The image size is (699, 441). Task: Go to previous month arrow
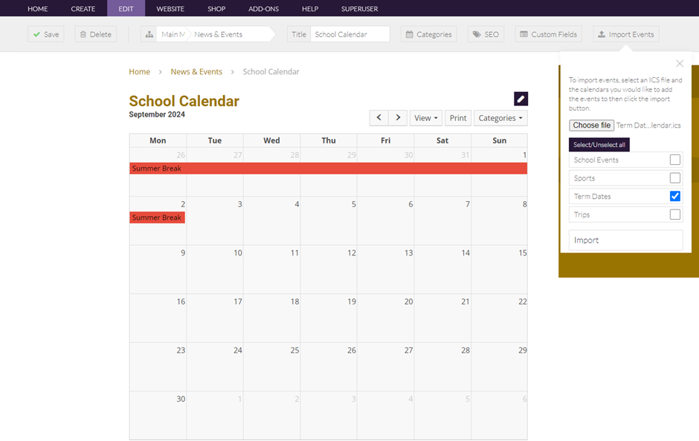click(379, 118)
